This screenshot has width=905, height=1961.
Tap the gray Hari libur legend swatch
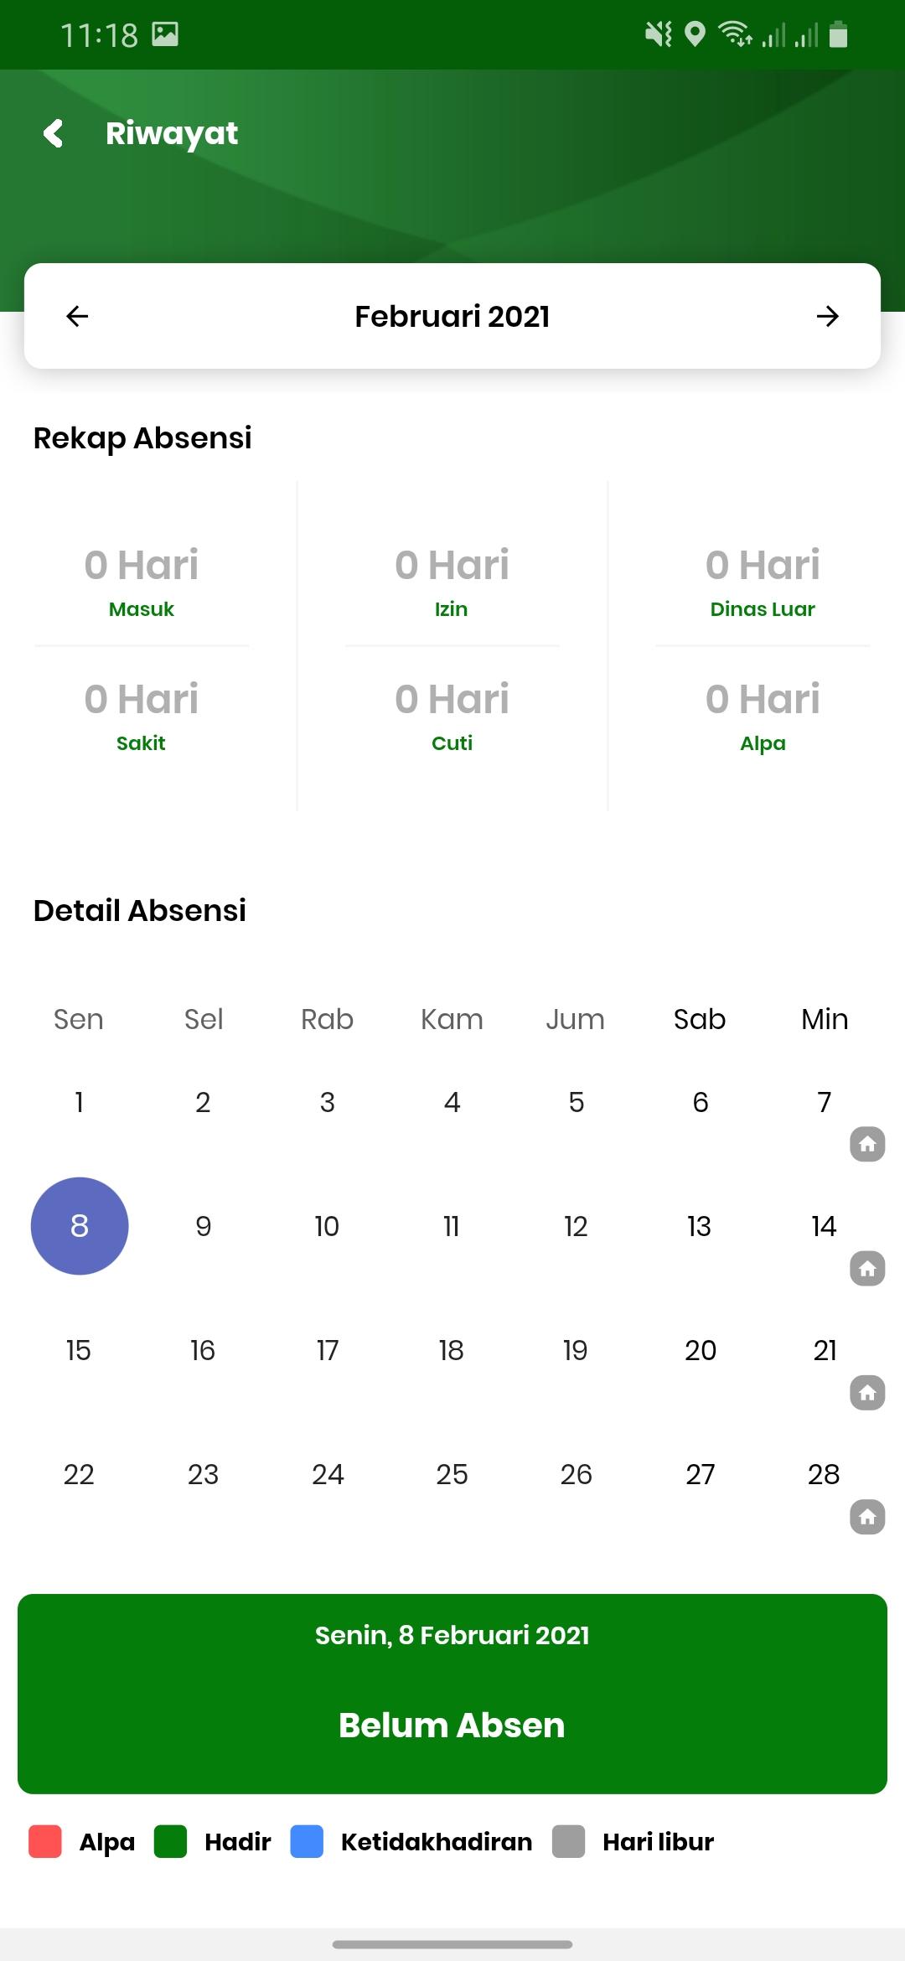[x=568, y=1841]
